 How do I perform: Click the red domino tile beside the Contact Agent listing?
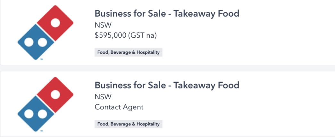(x=55, y=95)
